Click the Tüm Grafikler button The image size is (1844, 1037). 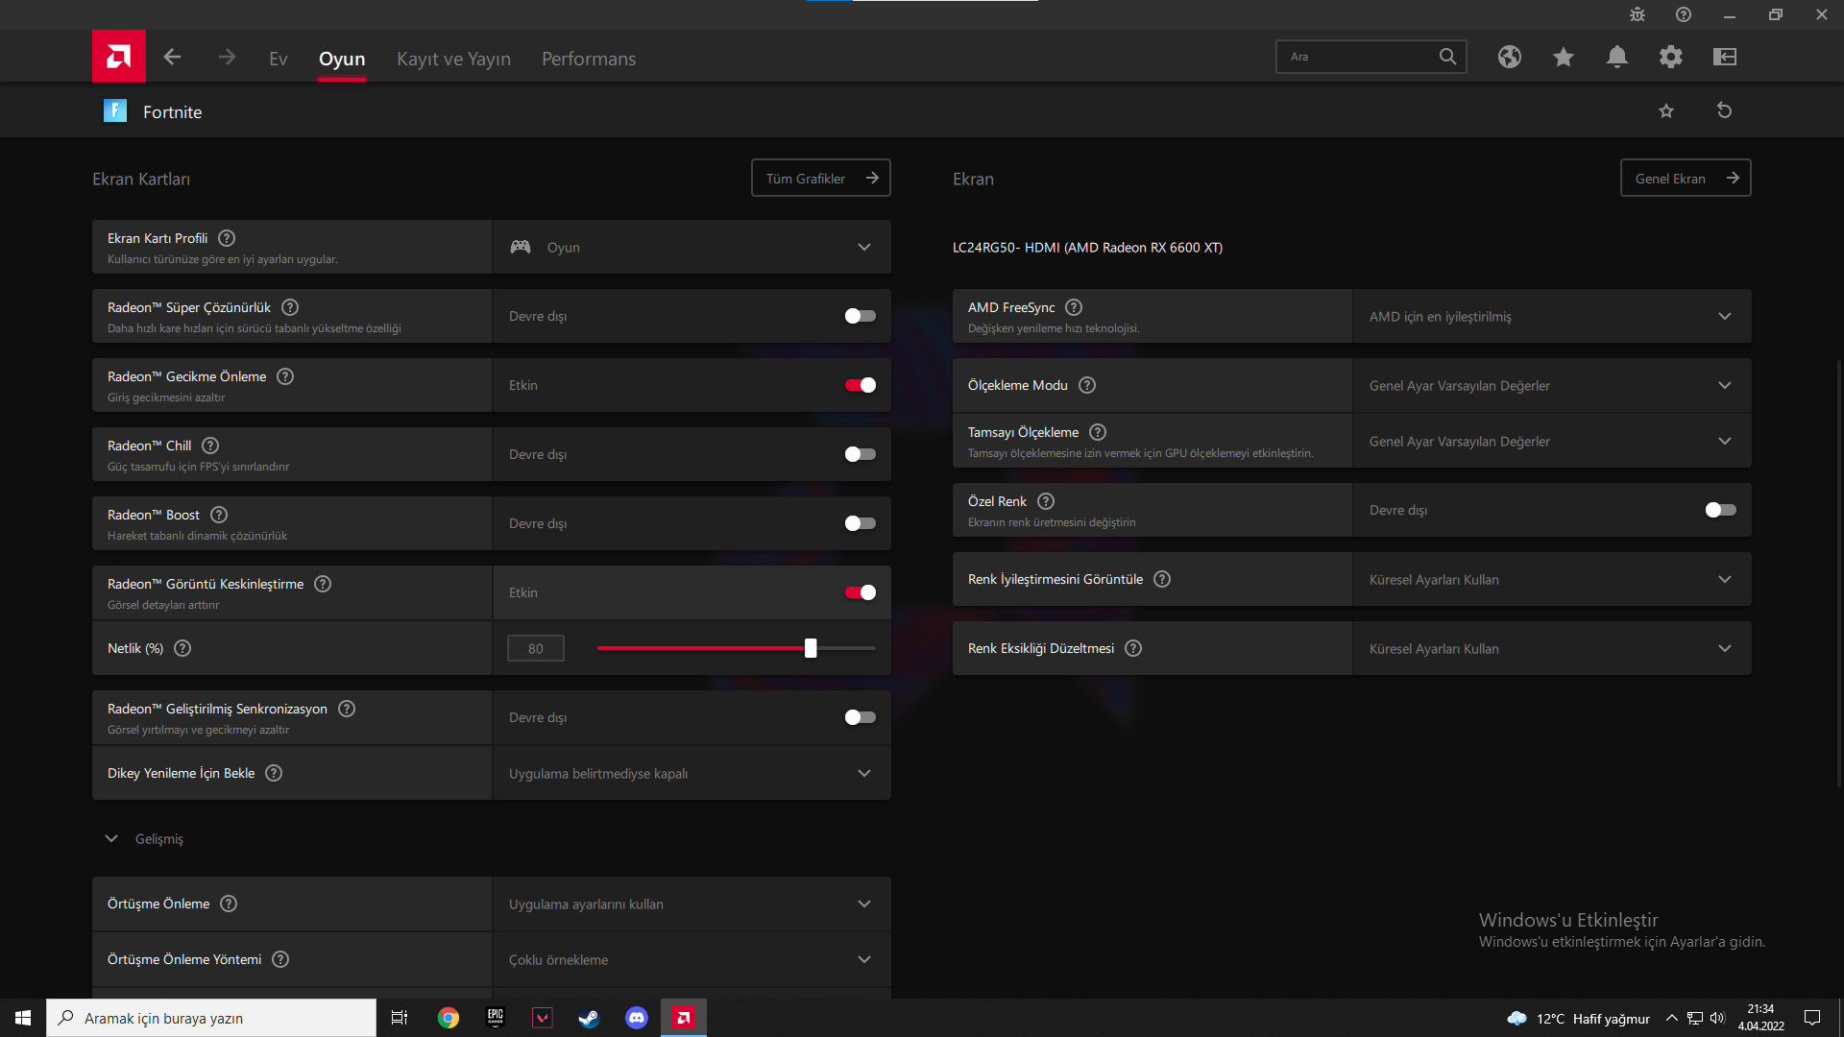[x=820, y=179]
